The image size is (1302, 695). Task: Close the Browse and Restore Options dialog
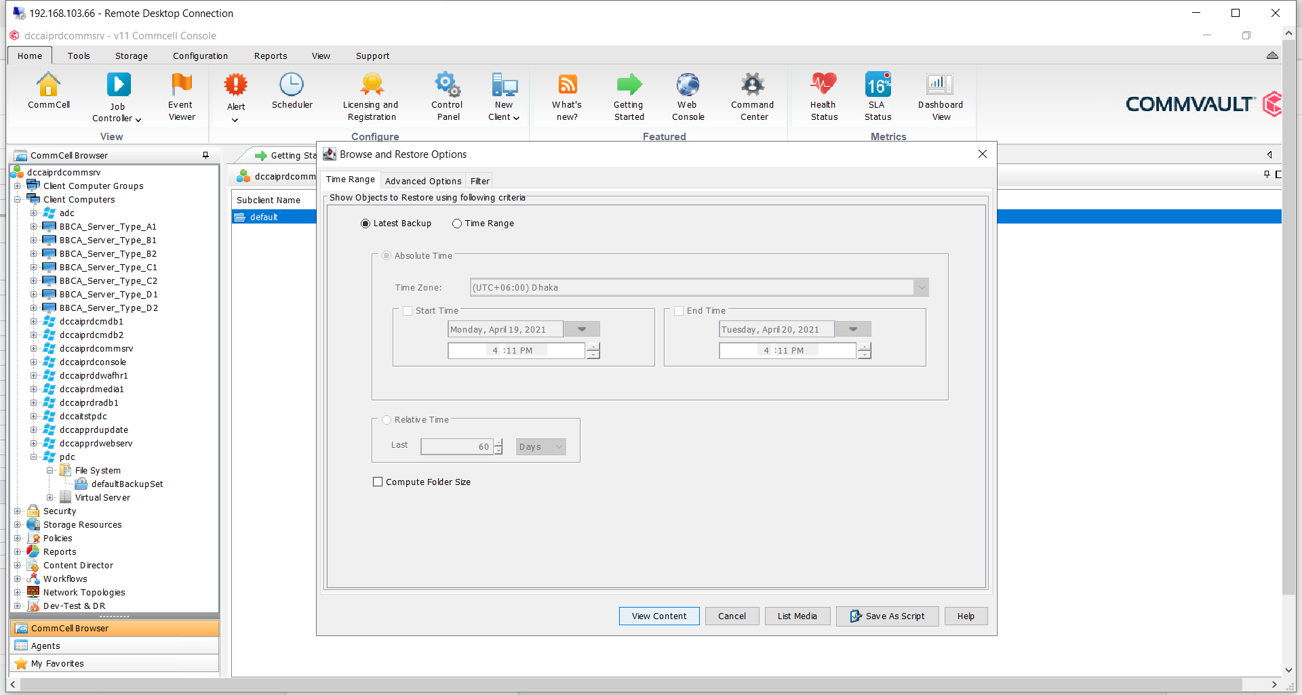point(983,154)
